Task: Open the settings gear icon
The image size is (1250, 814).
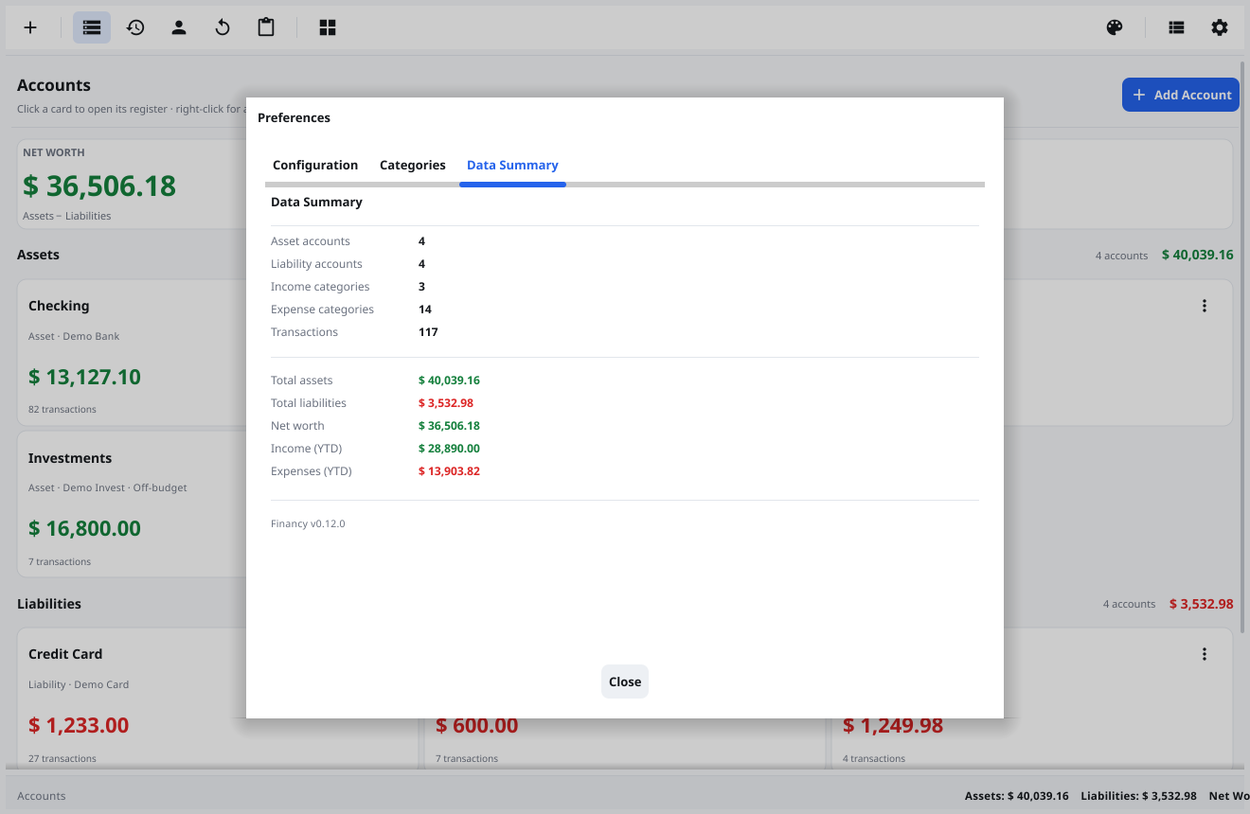Action: (1220, 27)
